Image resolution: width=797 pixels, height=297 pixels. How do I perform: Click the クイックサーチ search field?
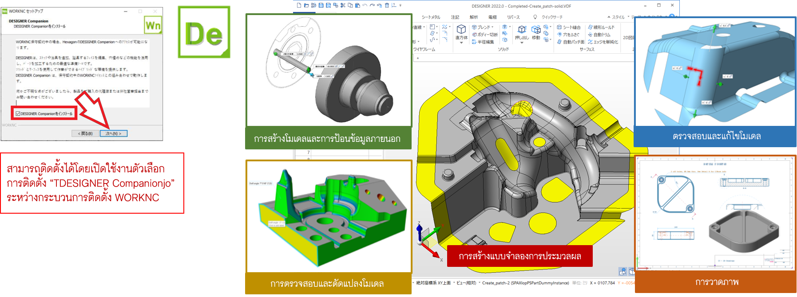[x=552, y=17]
